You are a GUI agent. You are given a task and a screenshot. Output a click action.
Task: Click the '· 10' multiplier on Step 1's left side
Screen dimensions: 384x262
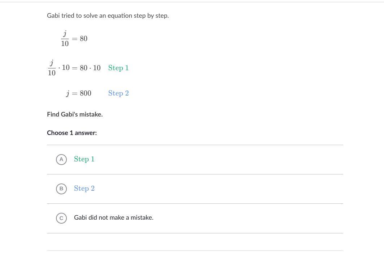pyautogui.click(x=64, y=68)
